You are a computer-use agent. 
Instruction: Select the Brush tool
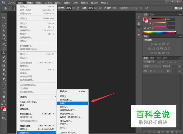coord(4,48)
